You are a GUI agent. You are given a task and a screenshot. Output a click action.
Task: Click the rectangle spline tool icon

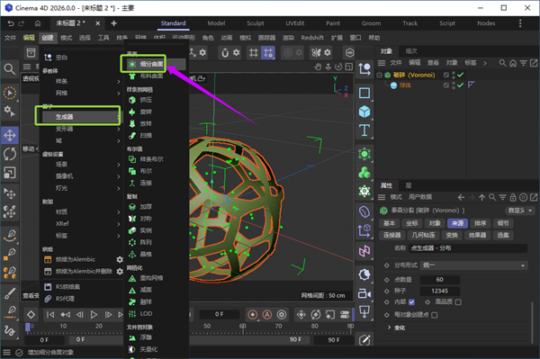[364, 93]
